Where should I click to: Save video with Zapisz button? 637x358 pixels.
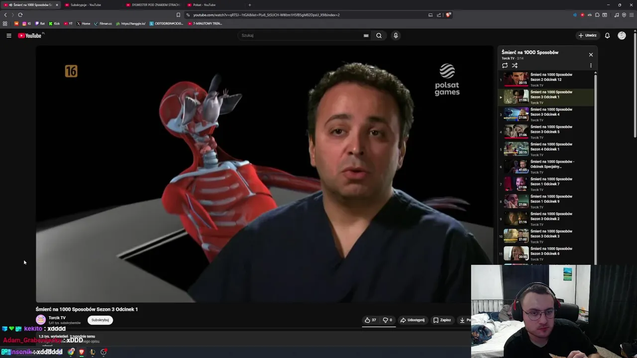pyautogui.click(x=442, y=320)
